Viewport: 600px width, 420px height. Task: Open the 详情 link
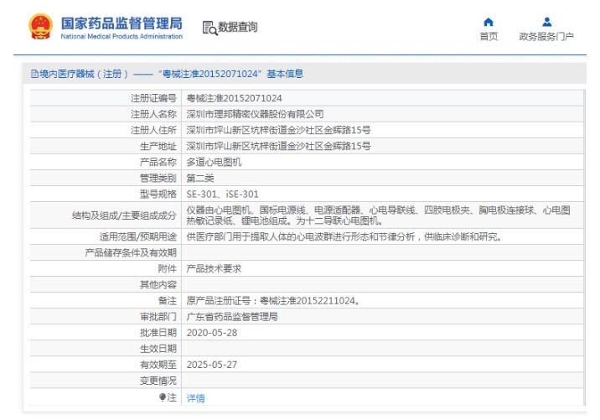point(195,397)
